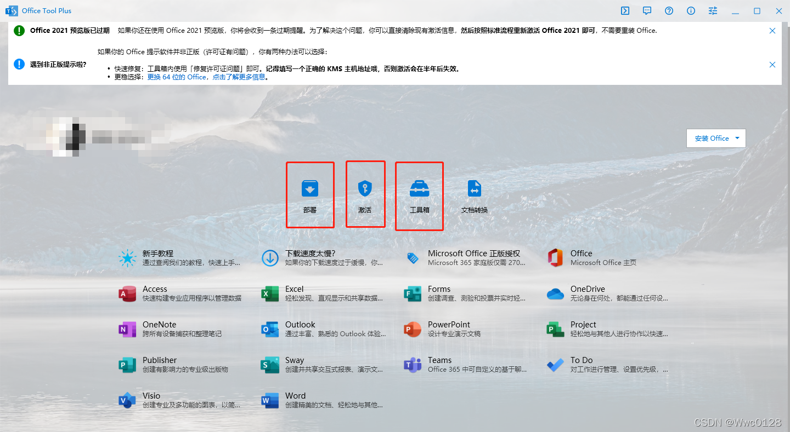The width and height of the screenshot is (790, 432).
Task: Click the Publisher description 创建有影响力的专业级出版物
Action: pyautogui.click(x=185, y=369)
